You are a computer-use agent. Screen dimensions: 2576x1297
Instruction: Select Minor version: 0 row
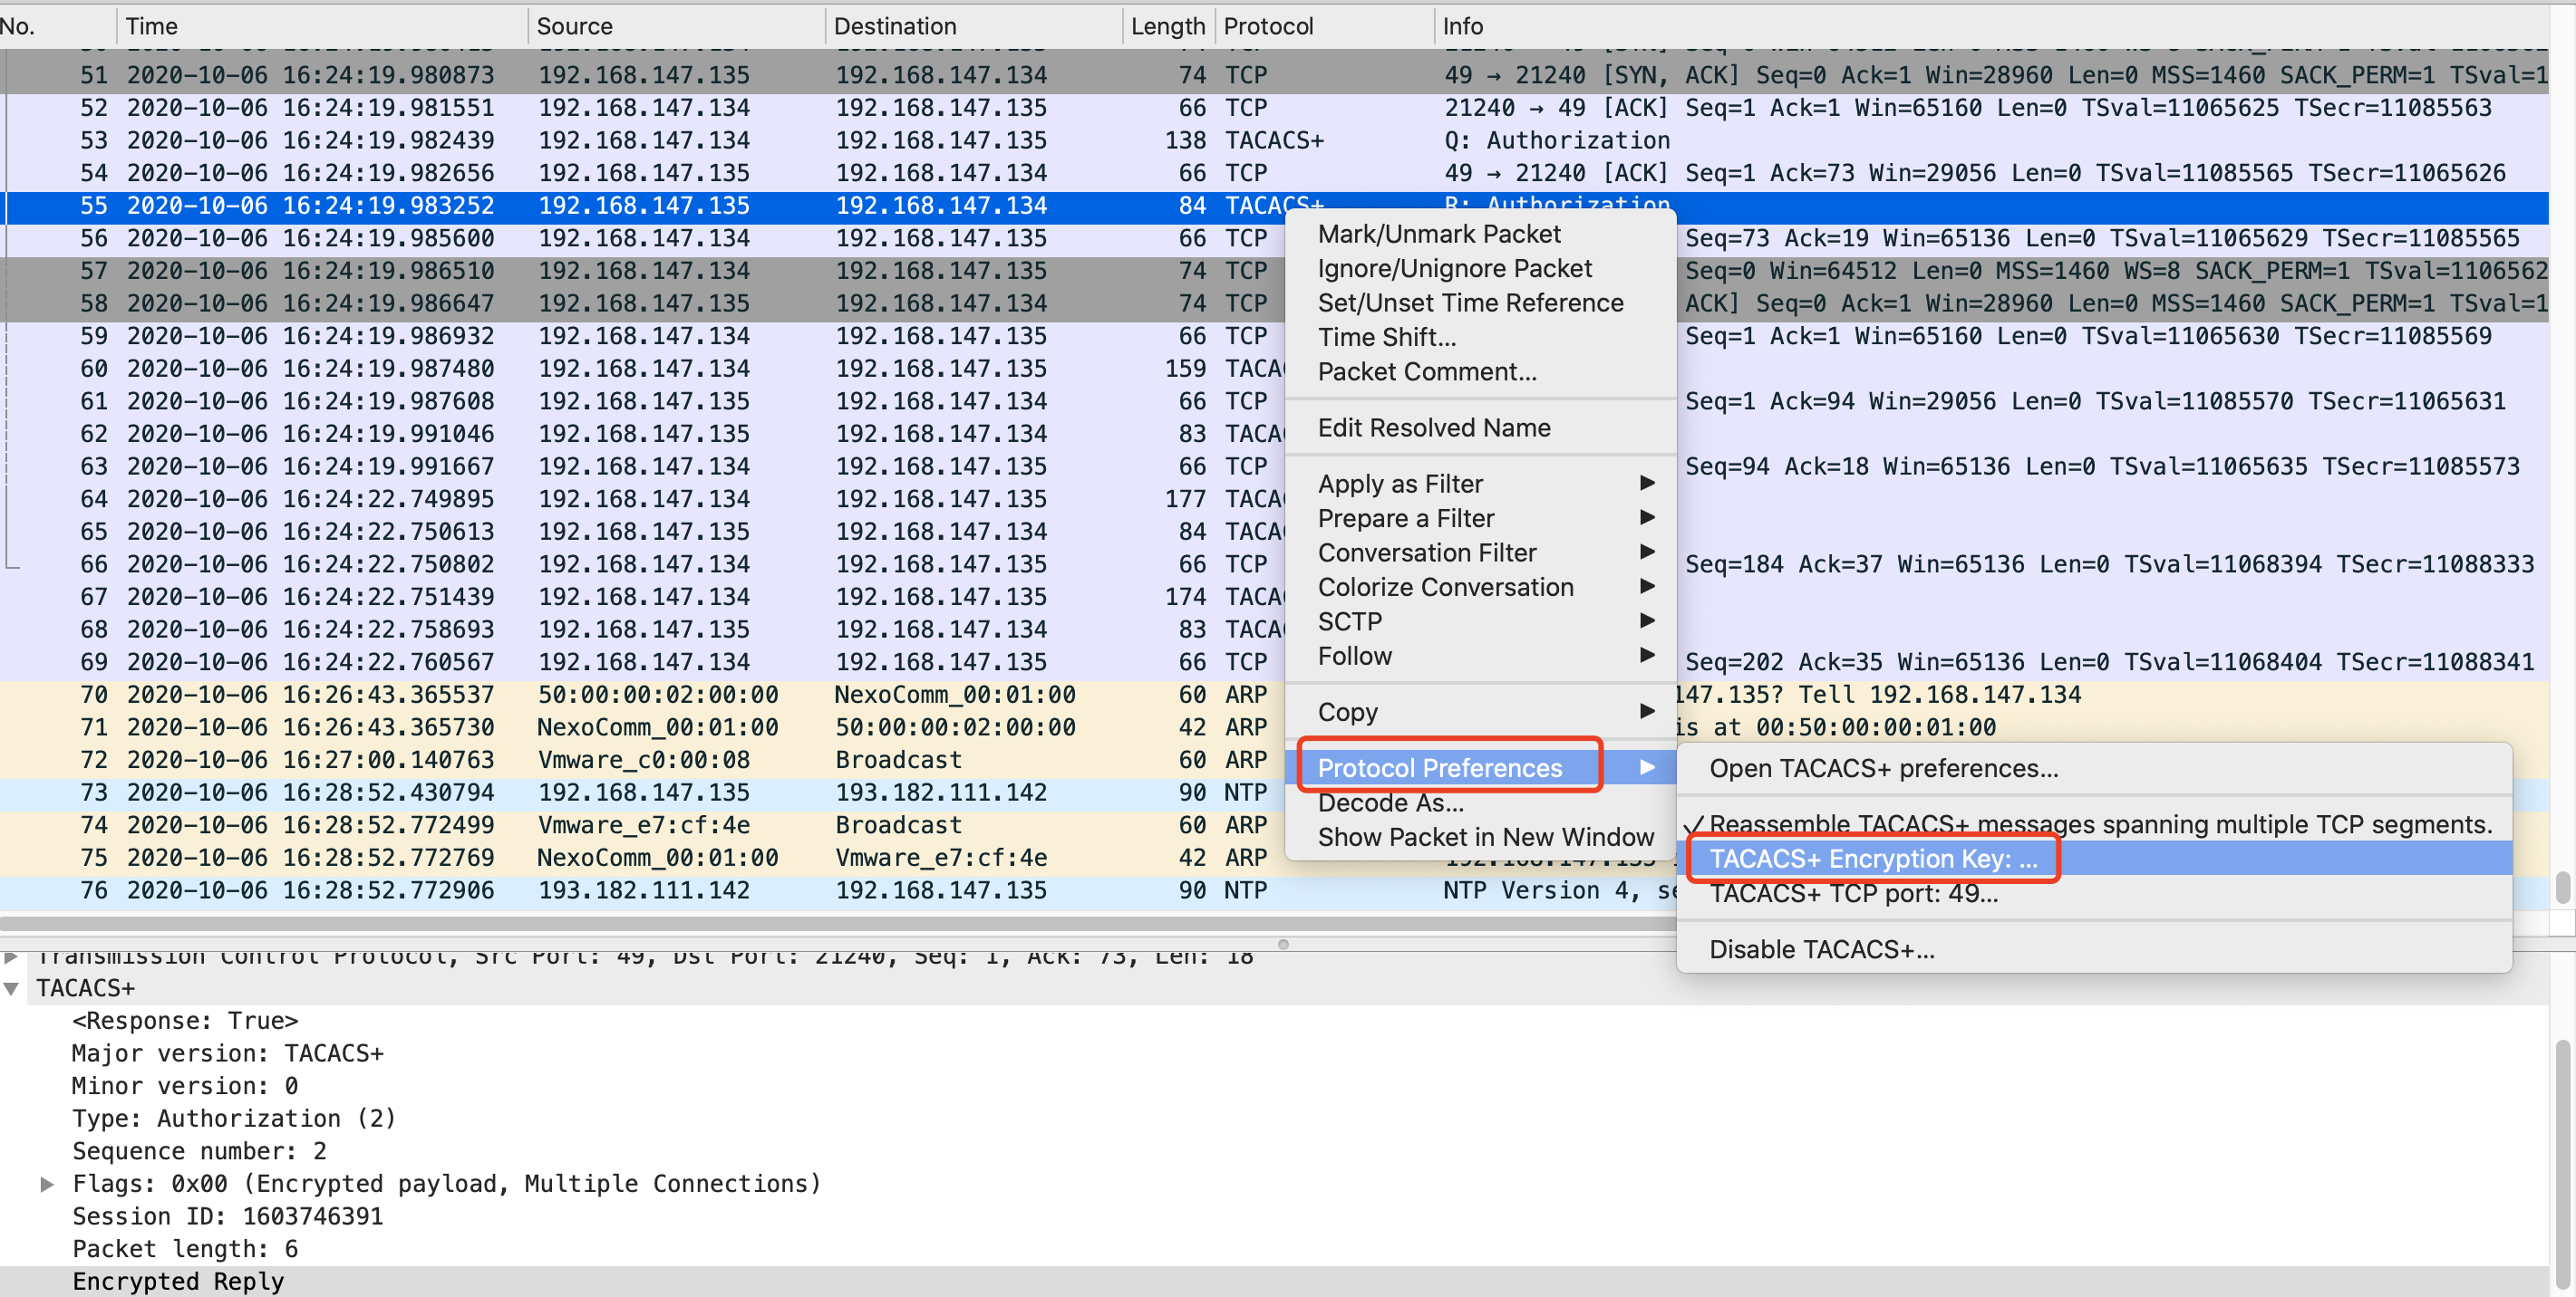pos(1274,1086)
